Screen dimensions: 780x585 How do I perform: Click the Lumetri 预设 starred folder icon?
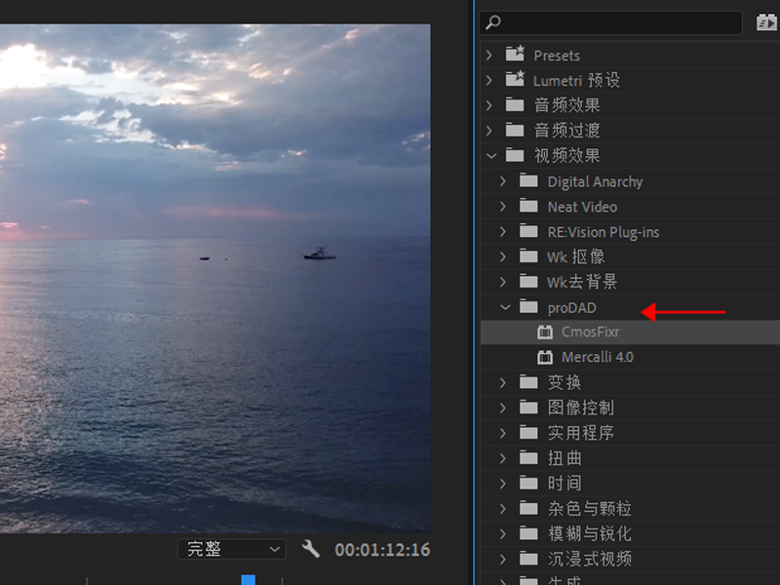(515, 79)
